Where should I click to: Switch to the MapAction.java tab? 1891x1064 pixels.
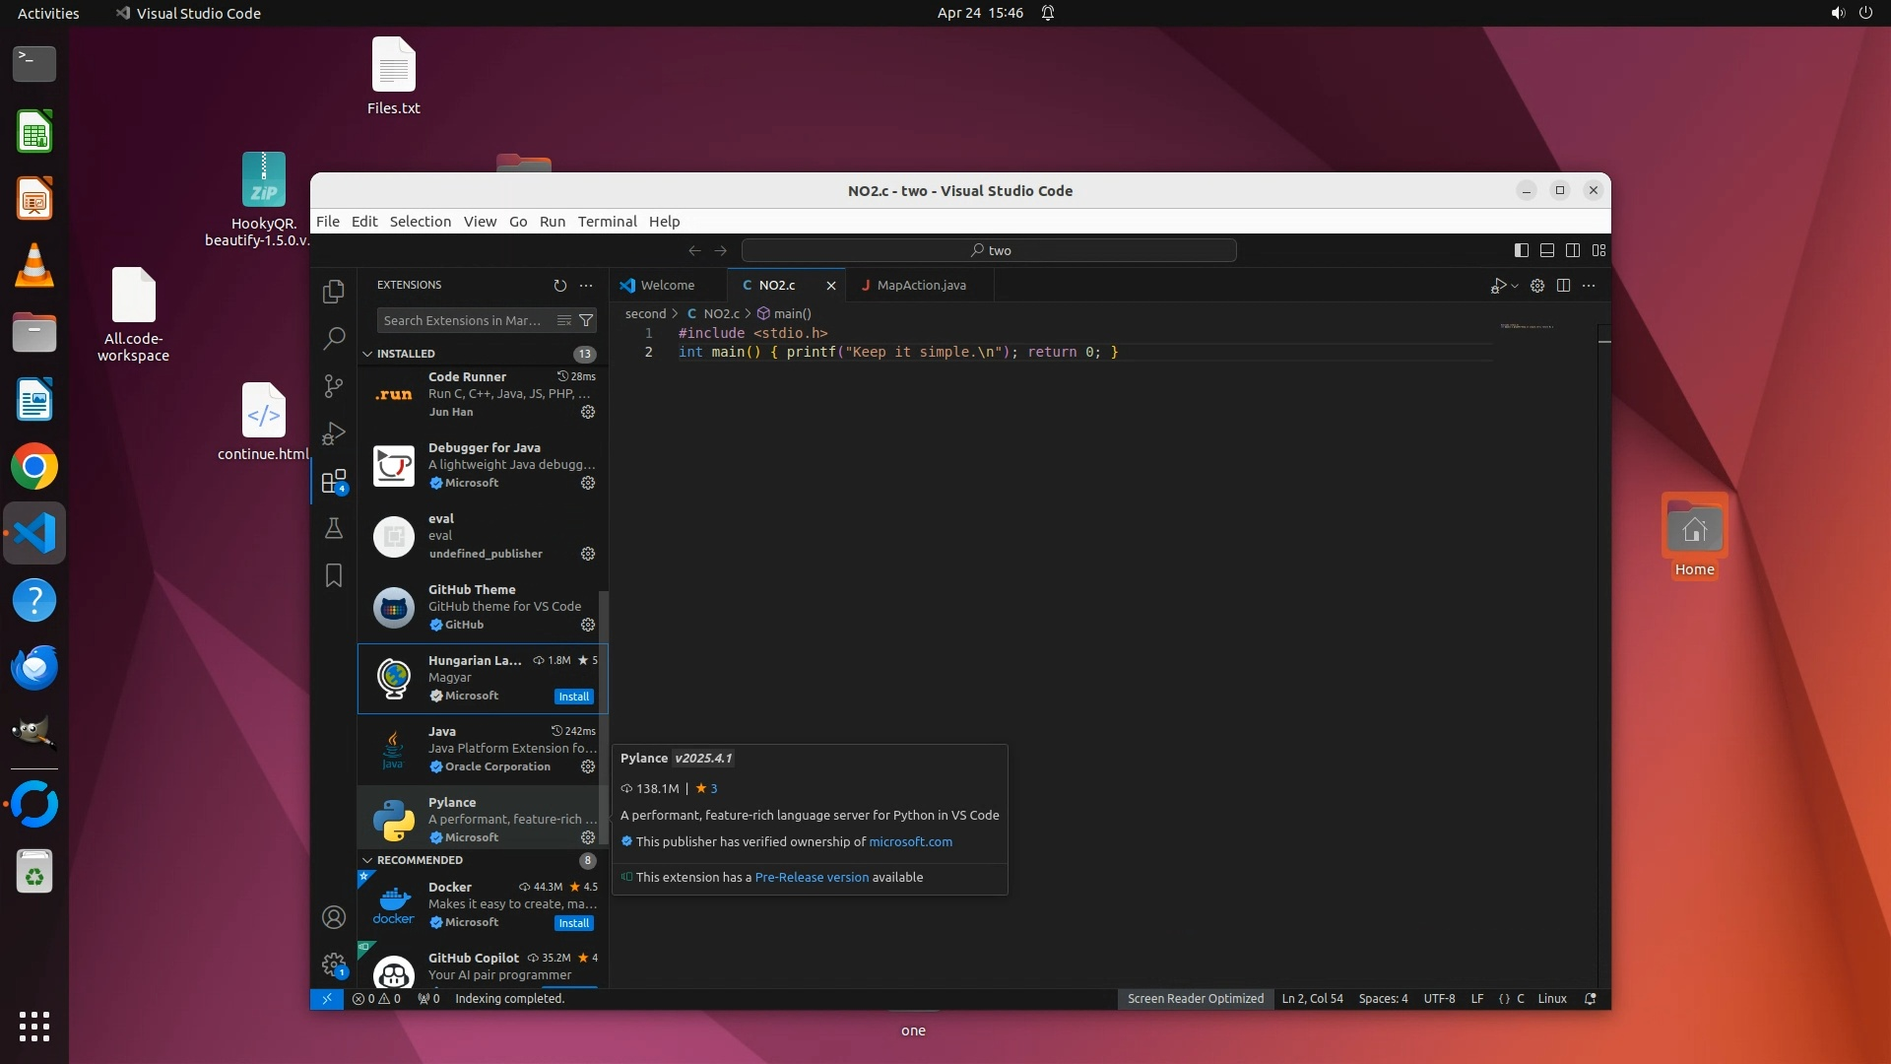[x=921, y=286]
